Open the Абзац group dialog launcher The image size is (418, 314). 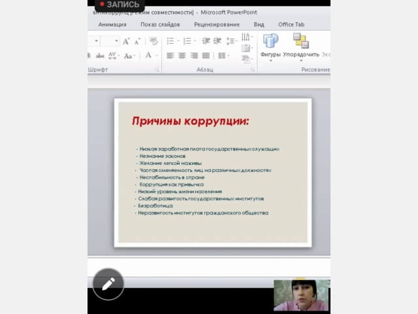pos(253,70)
